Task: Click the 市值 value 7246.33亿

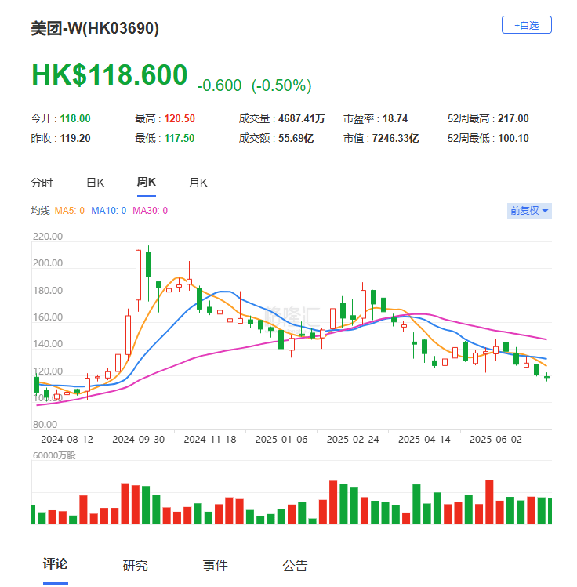Action: [395, 138]
